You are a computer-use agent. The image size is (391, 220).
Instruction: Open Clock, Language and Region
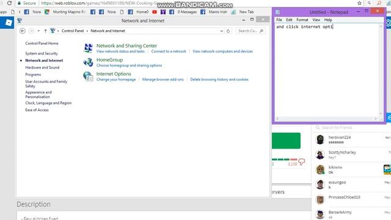click(x=48, y=103)
